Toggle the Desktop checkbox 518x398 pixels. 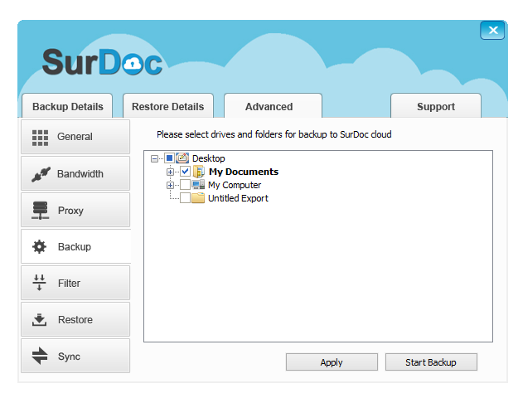[169, 158]
